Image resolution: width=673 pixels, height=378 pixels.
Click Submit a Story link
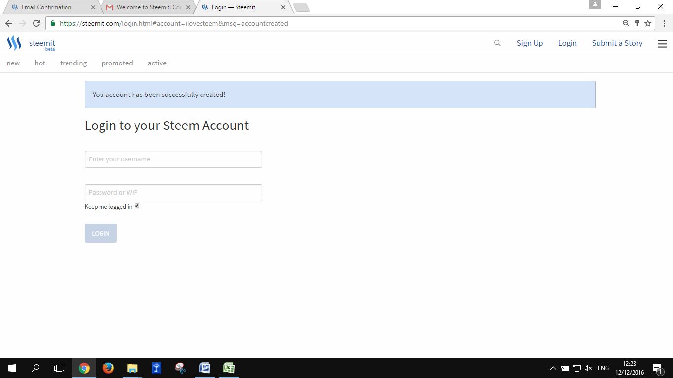pos(617,43)
